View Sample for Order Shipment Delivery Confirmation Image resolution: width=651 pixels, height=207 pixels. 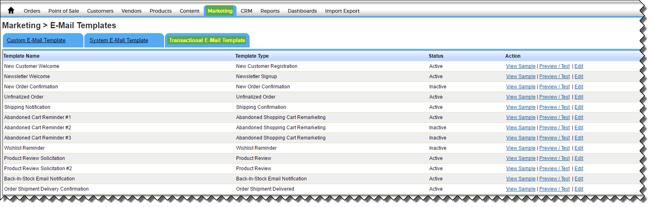(x=520, y=189)
